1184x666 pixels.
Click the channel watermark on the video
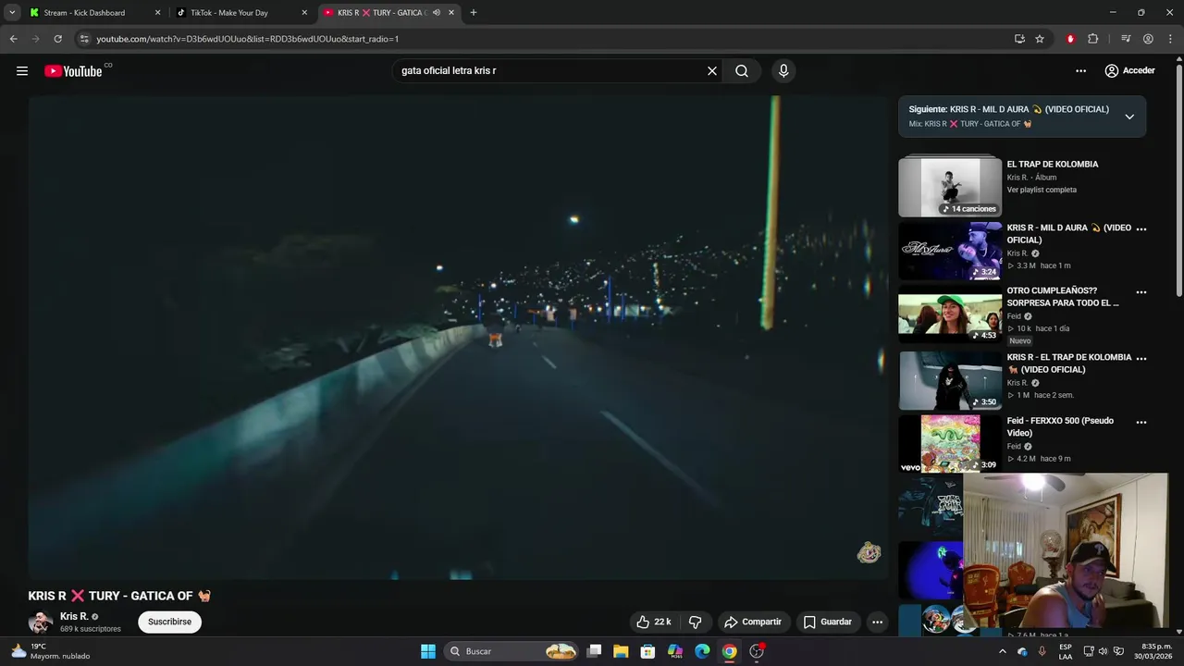click(869, 553)
